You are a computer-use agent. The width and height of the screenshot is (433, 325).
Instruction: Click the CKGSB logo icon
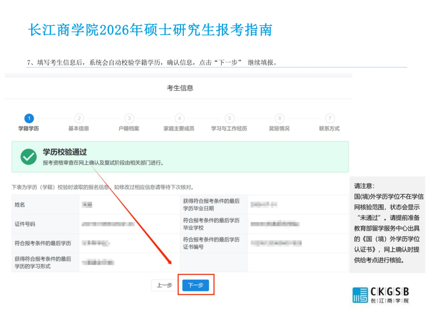point(360,295)
